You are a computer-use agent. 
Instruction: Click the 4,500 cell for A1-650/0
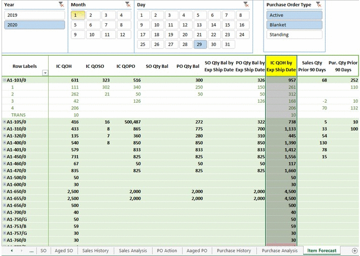[281, 191]
